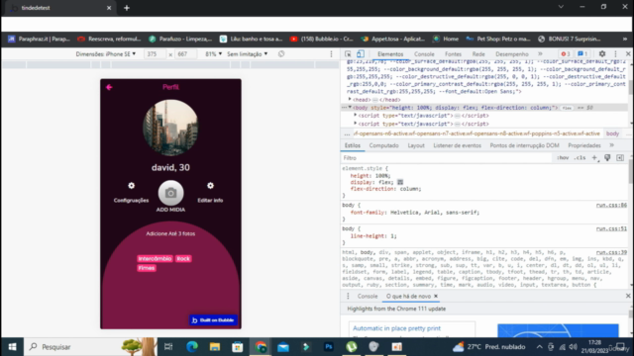Click the Filtro styles filter field
The height and width of the screenshot is (356, 634).
click(x=447, y=158)
